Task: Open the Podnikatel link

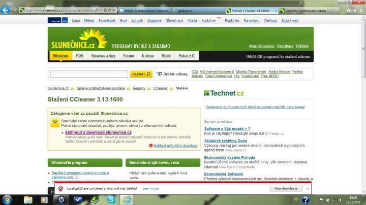Action: [x=107, y=20]
